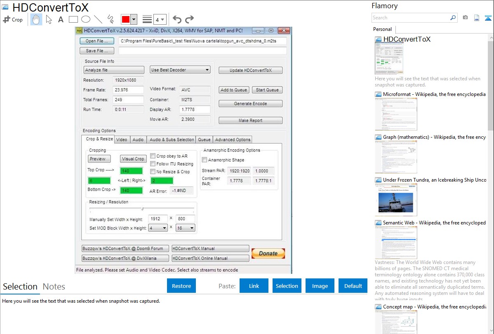This screenshot has height=334, width=494.
Task: Click the Open File button
Action: 97,41
